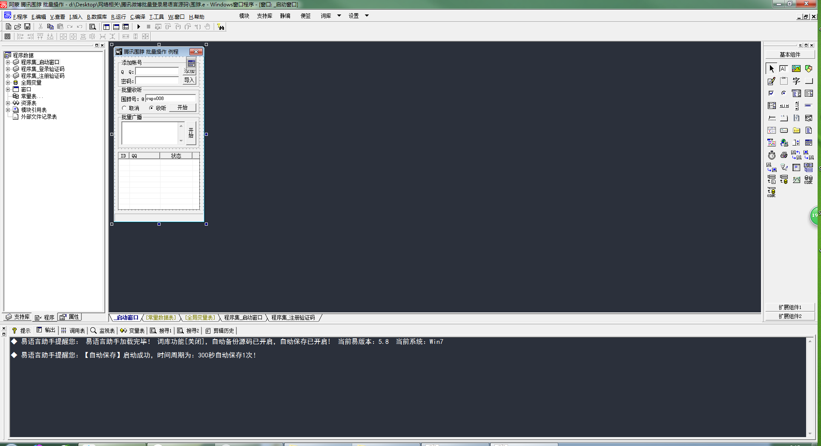
Task: Switch to the 程序集_注册验证码 tab
Action: click(293, 317)
